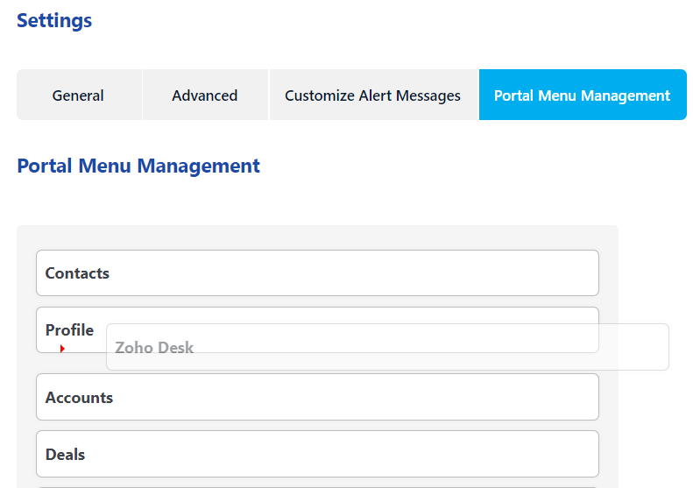The width and height of the screenshot is (693, 488).
Task: Click the partially visible item below Deals
Action: click(317, 487)
